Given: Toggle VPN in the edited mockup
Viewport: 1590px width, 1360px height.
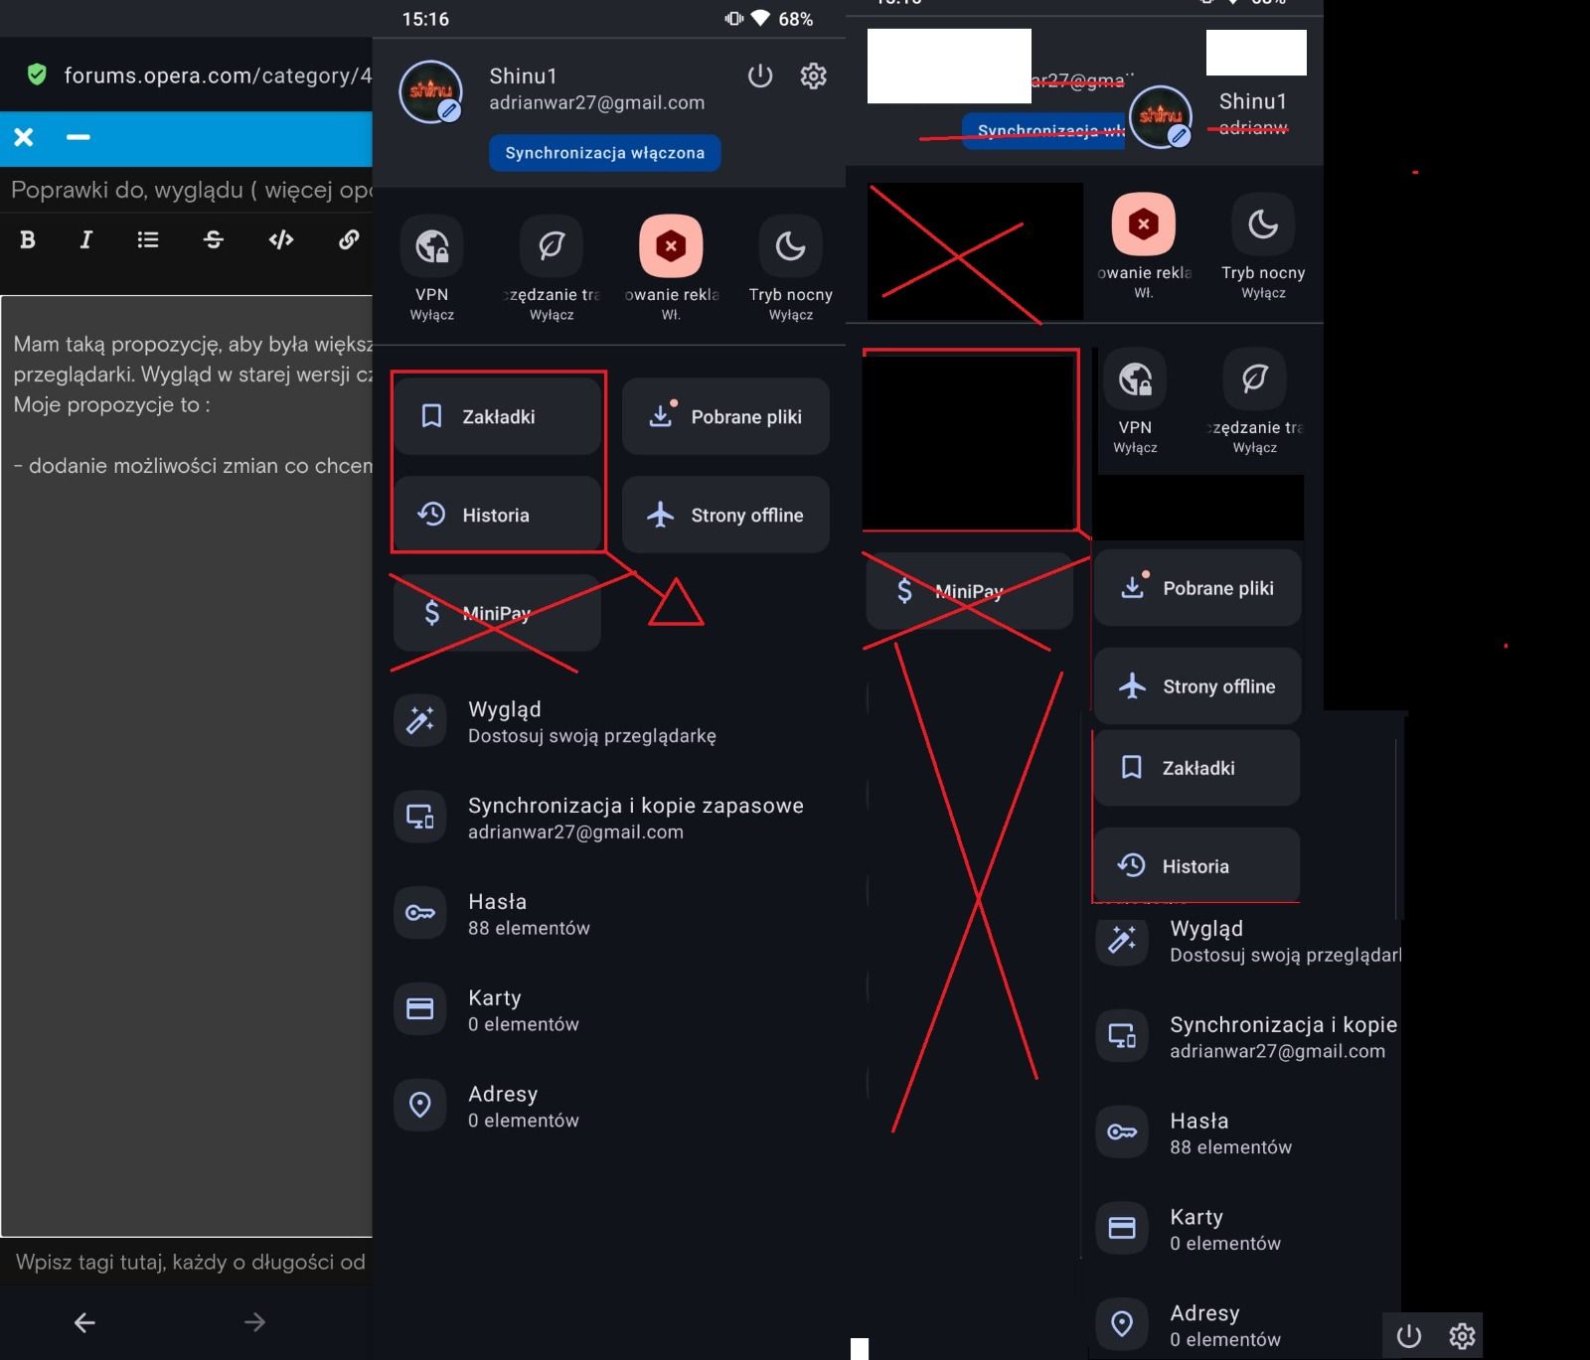Looking at the screenshot, I should click(1135, 378).
